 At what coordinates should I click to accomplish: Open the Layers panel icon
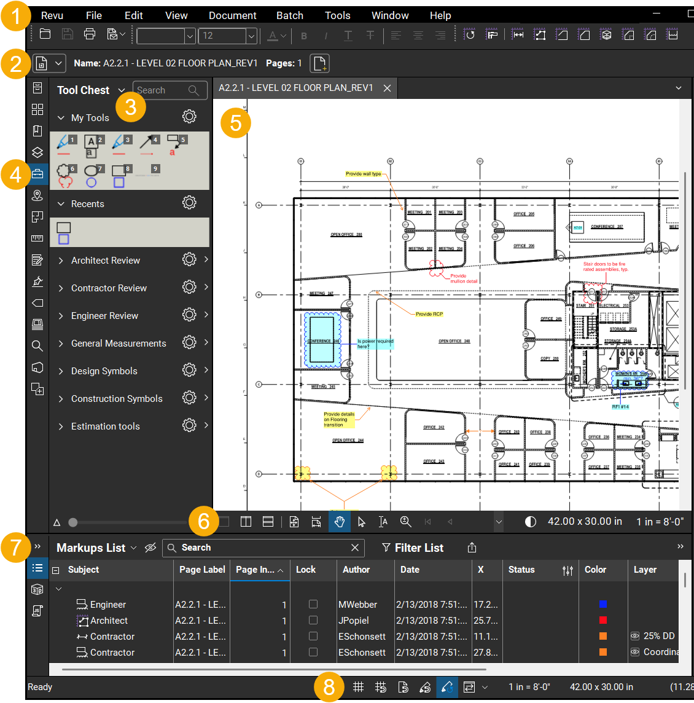point(37,152)
